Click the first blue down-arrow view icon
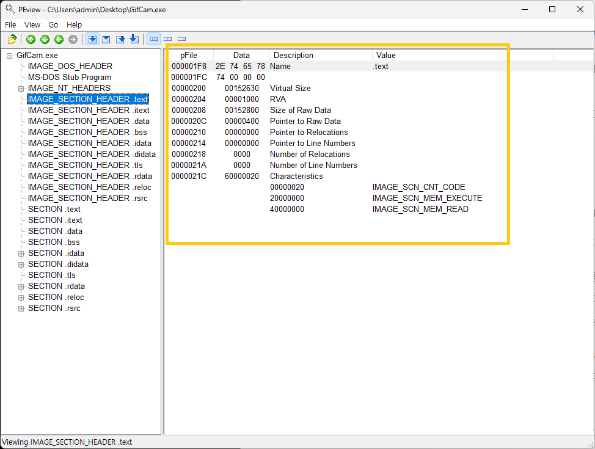 (92, 40)
